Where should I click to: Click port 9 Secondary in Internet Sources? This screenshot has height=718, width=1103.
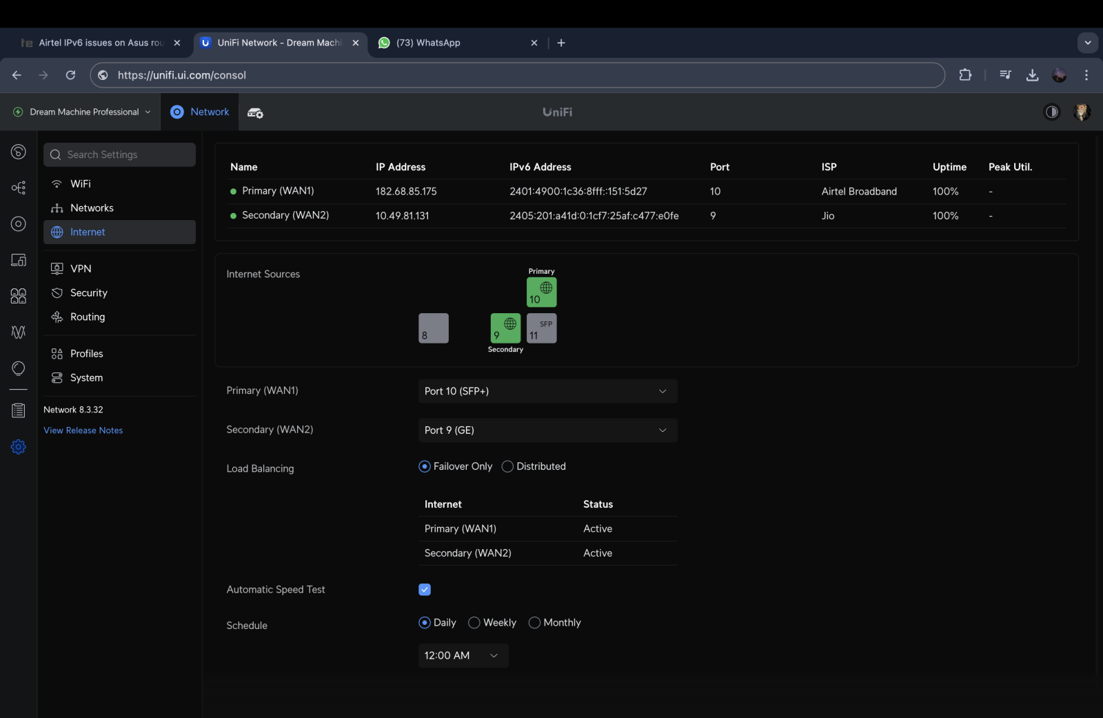pos(505,328)
